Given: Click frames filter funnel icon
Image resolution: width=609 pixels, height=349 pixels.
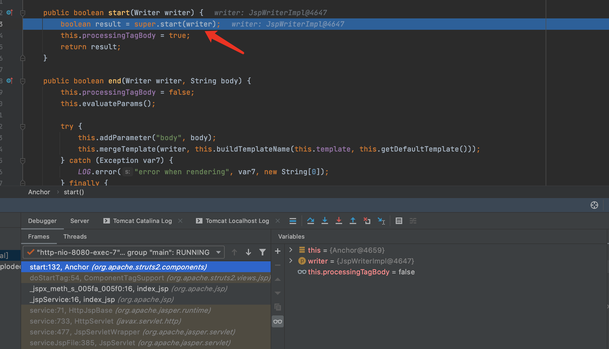Looking at the screenshot, I should 262,252.
